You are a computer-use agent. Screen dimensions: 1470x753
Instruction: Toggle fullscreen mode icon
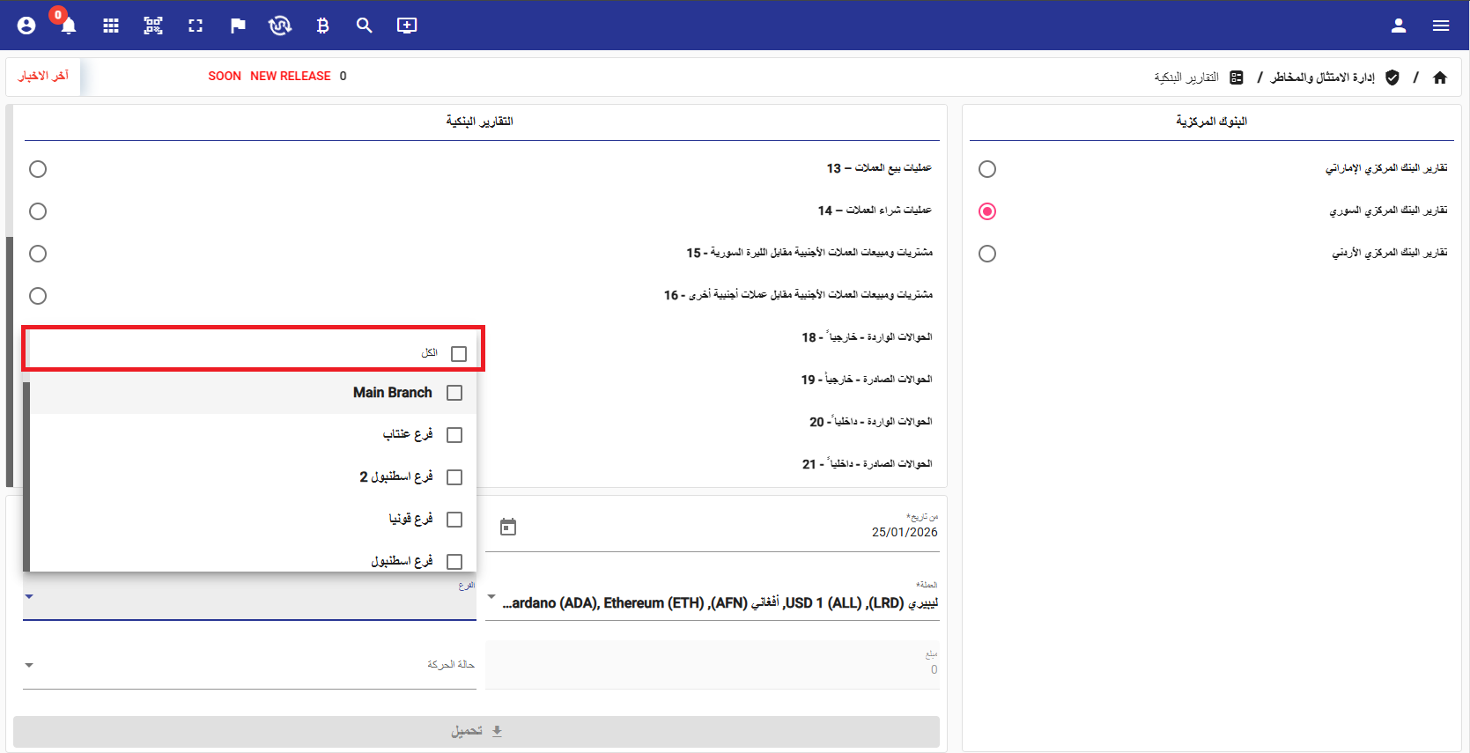click(196, 26)
